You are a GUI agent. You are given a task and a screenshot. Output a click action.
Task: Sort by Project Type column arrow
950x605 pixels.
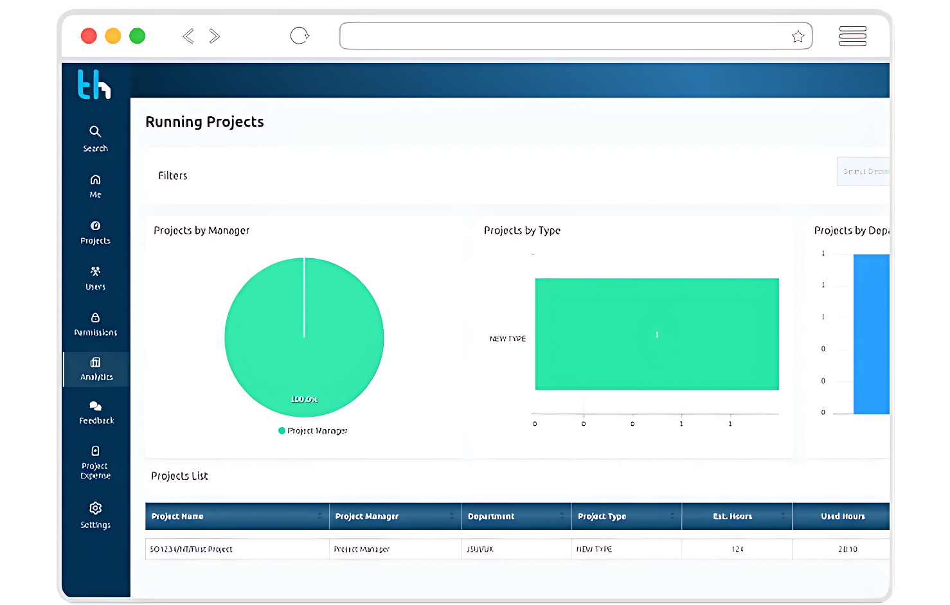[x=672, y=516]
